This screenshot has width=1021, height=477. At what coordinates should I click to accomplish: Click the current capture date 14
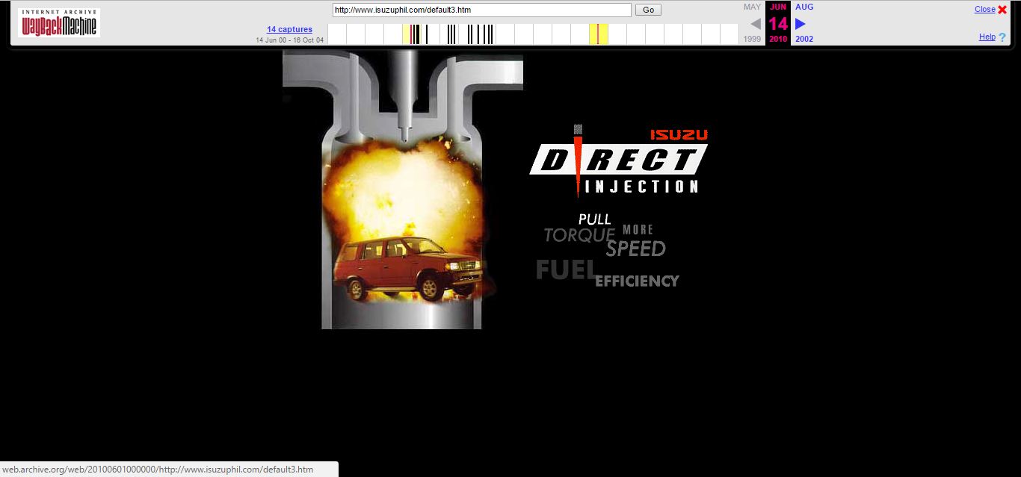[778, 23]
